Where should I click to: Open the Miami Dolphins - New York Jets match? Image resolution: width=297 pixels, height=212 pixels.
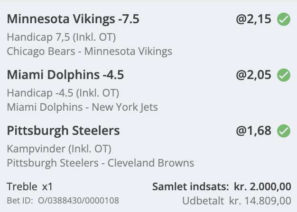[83, 107]
